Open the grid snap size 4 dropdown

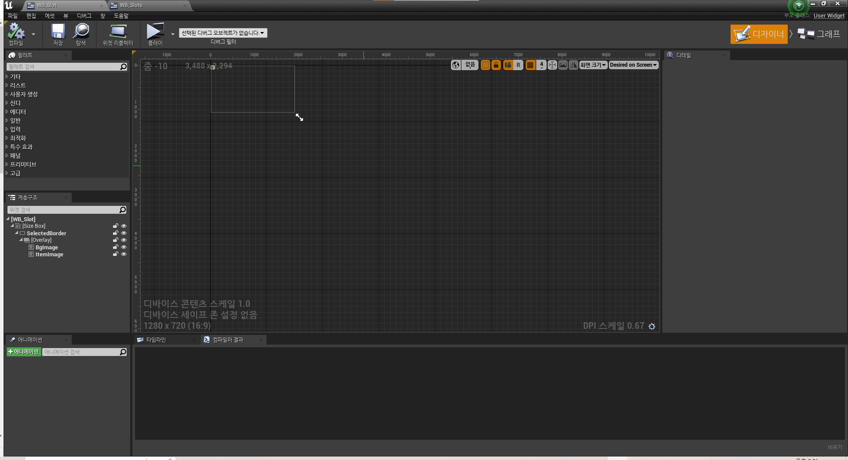click(x=541, y=65)
